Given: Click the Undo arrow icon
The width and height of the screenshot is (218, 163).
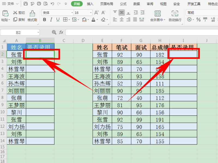Looking at the screenshot, I should pyautogui.click(x=52, y=4).
